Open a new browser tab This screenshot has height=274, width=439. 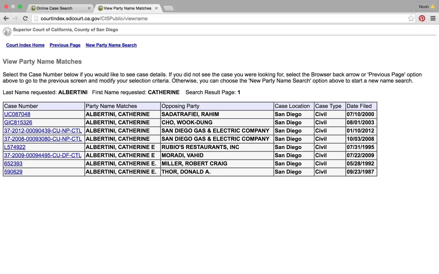coord(168,8)
